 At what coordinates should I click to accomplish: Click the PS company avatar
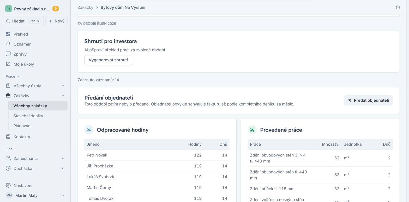click(x=9, y=9)
